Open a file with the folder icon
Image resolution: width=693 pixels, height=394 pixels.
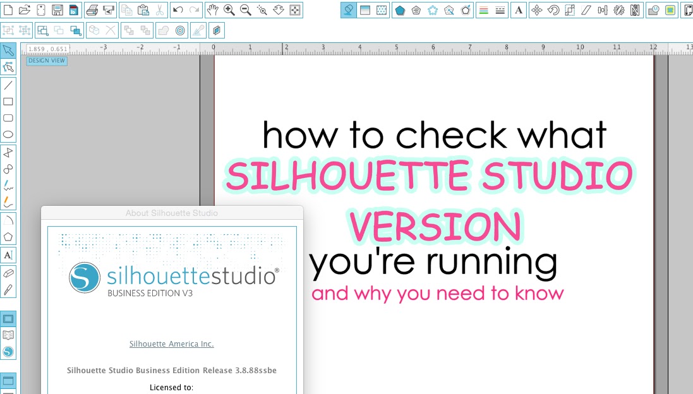tap(24, 9)
